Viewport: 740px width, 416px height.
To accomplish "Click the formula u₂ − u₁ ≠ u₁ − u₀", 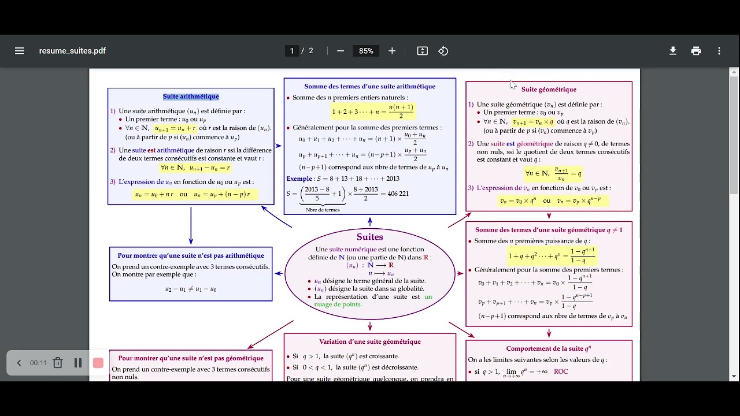I will (191, 289).
